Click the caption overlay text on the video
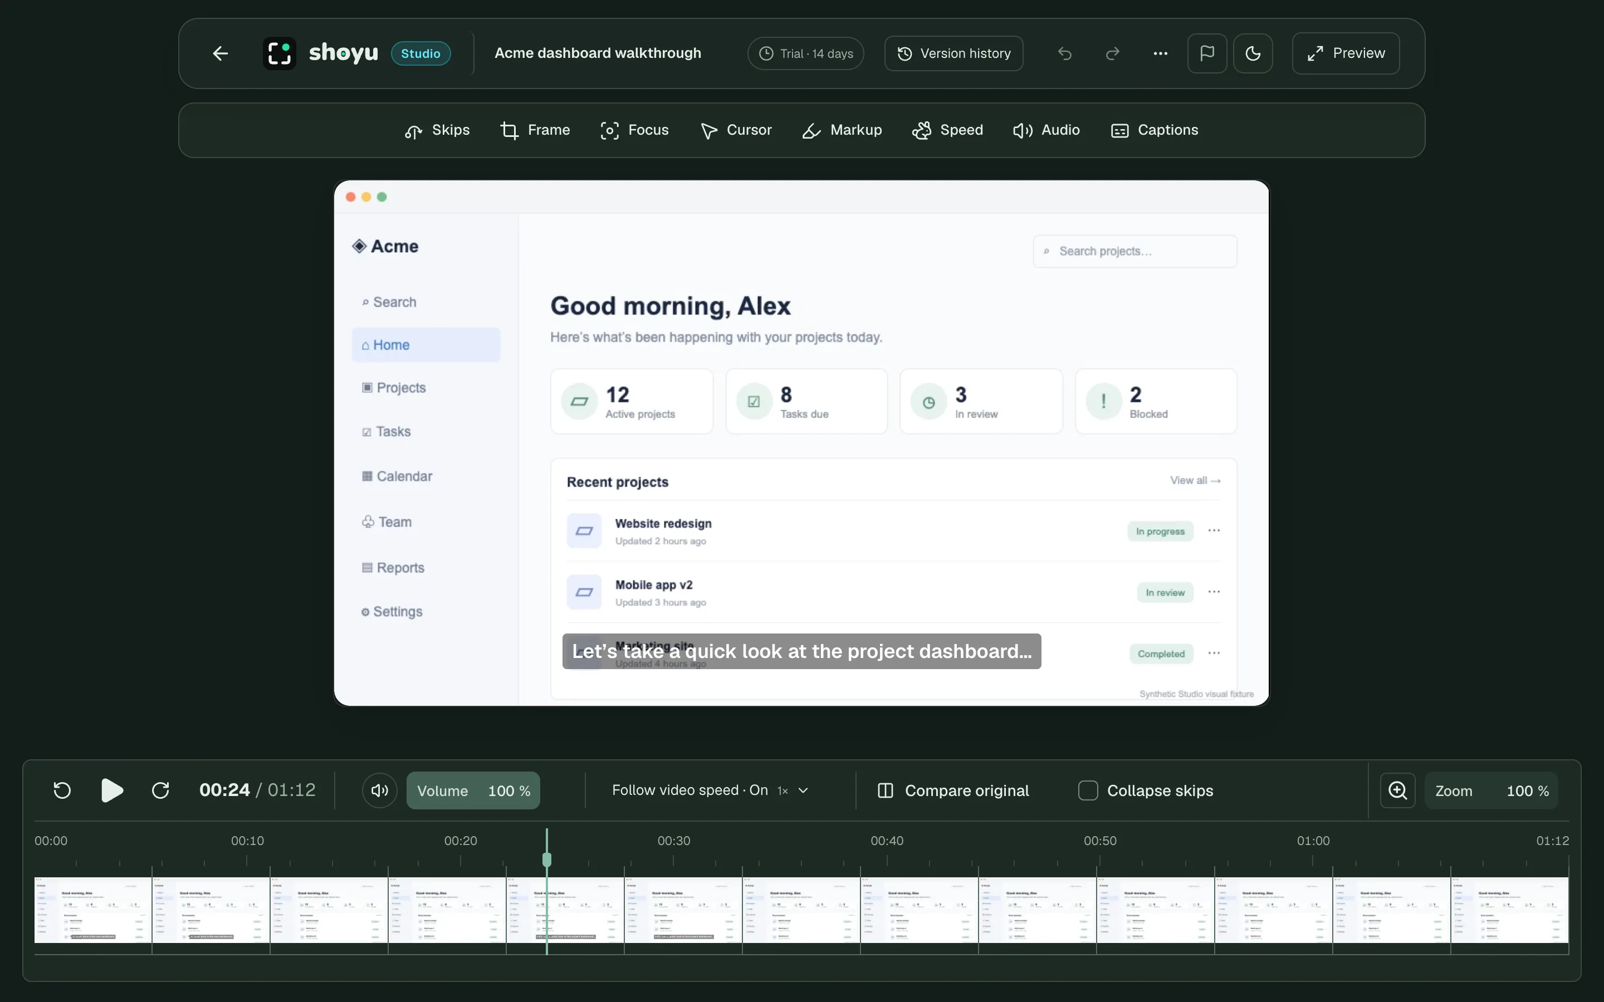Image resolution: width=1604 pixels, height=1002 pixels. coord(801,651)
